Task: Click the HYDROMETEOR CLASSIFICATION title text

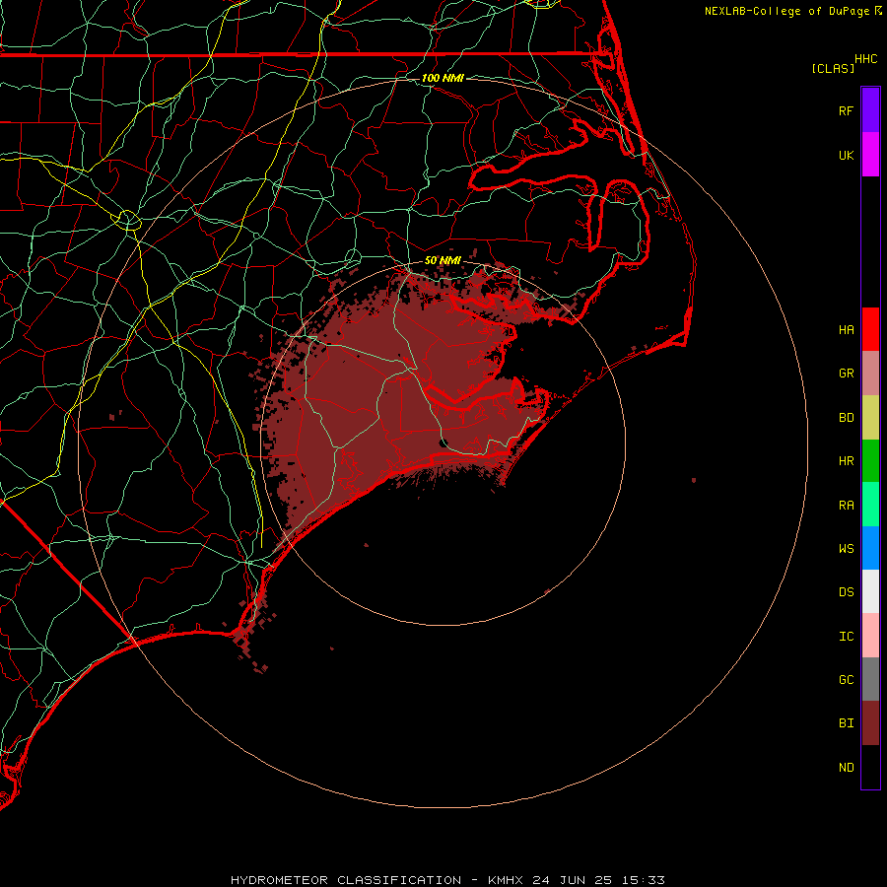Action: [x=346, y=880]
